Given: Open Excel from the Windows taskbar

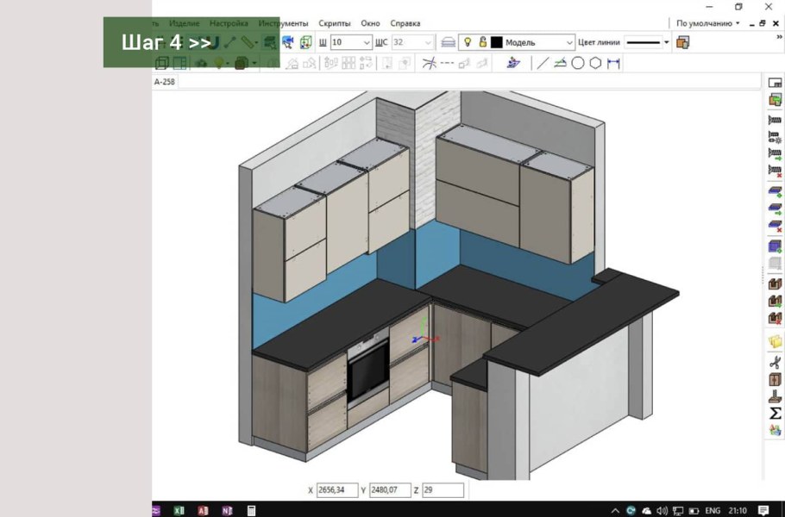Looking at the screenshot, I should click(179, 510).
